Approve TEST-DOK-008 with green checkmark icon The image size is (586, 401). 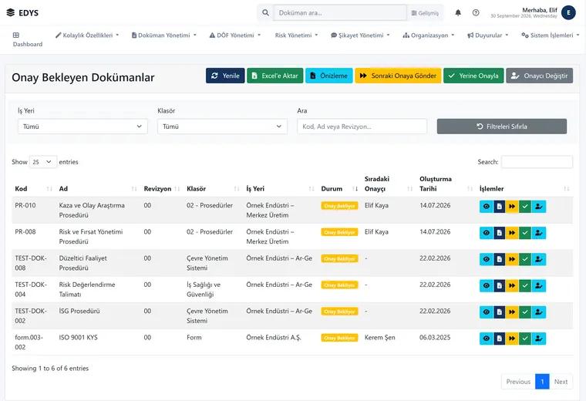pyautogui.click(x=525, y=259)
